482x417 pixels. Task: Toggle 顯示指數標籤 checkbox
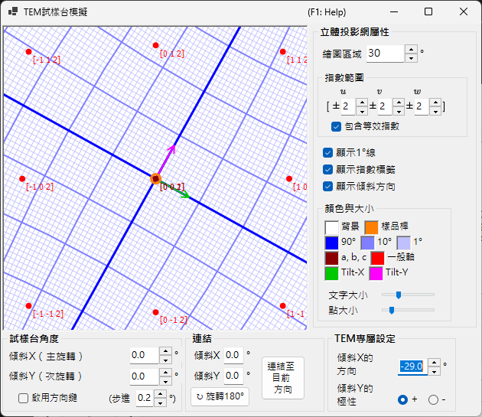tap(327, 169)
